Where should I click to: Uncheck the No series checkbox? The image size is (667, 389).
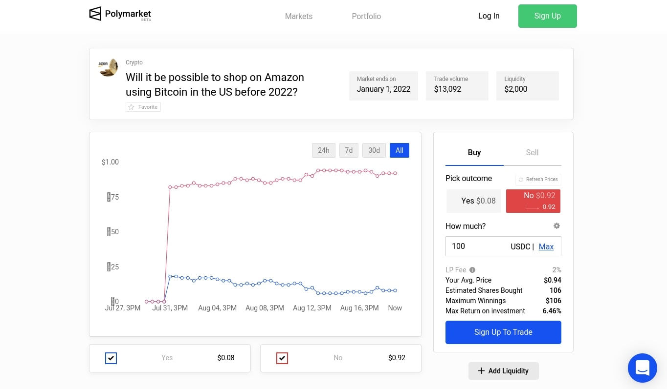point(282,358)
